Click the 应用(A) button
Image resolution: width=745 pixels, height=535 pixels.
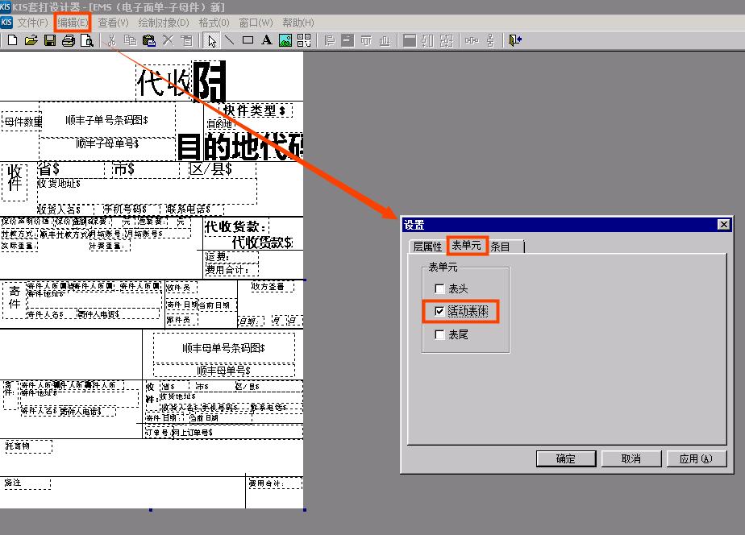coord(697,458)
